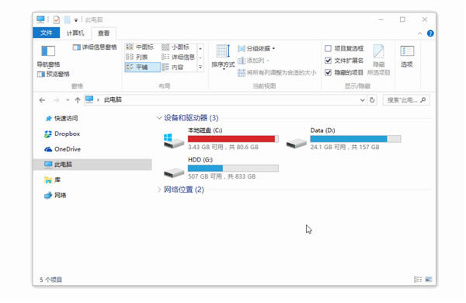Click the 搜索"此电脑" search box
This screenshot has height=303, width=466.
[406, 100]
